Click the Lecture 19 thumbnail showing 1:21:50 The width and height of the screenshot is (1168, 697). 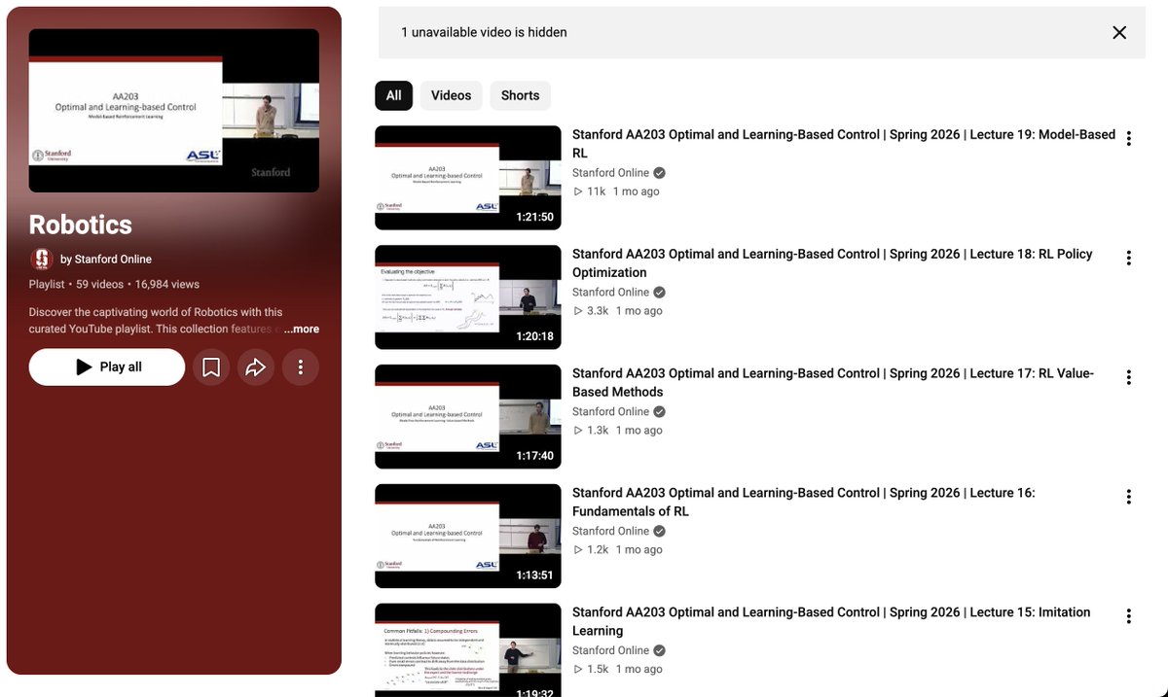(468, 178)
